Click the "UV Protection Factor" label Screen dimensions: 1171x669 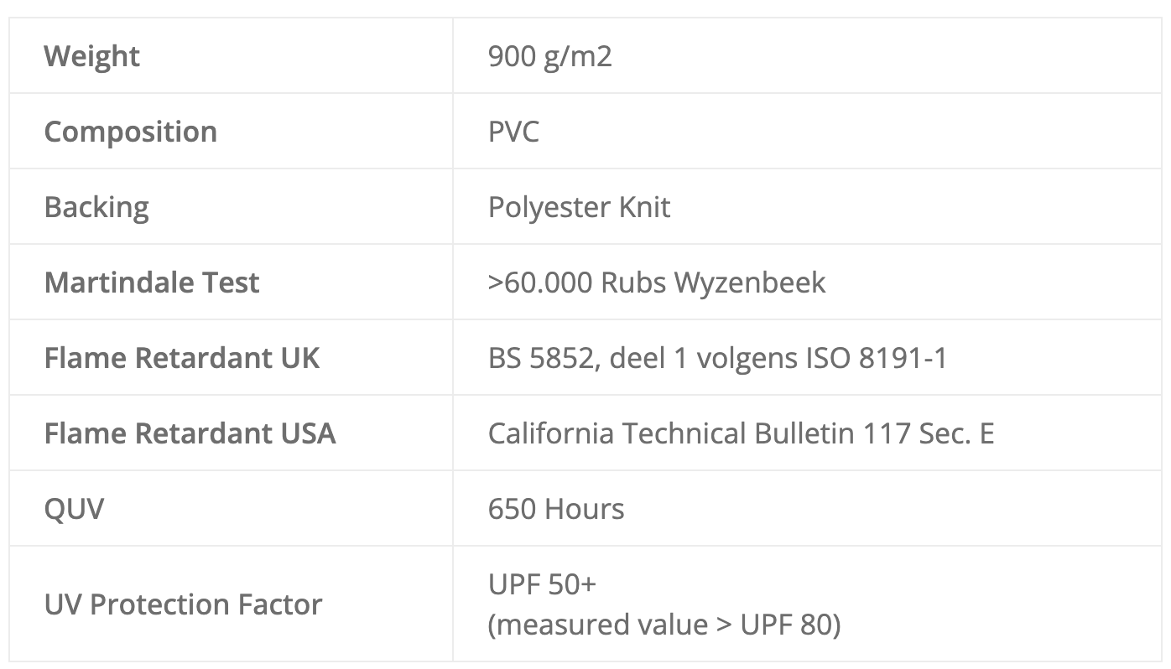pyautogui.click(x=183, y=604)
